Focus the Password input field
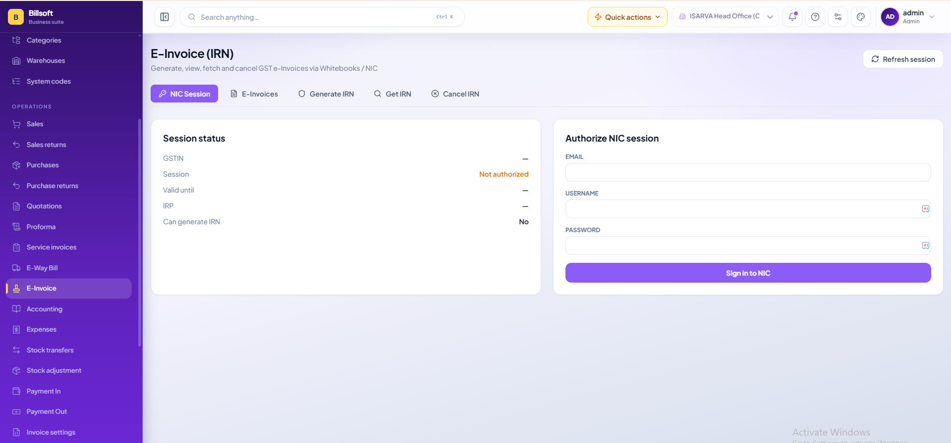Image resolution: width=951 pixels, height=443 pixels. coord(748,246)
